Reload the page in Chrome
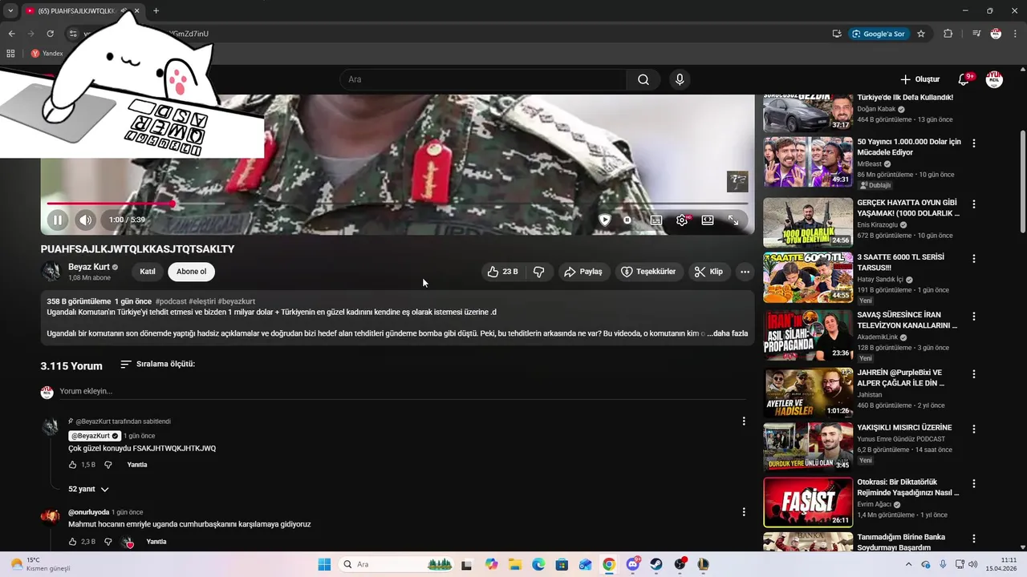Screen dimensions: 1027x577 tap(50, 34)
